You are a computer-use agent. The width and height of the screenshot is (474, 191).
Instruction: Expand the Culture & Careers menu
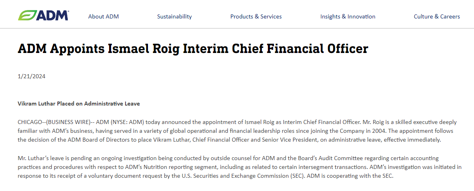pos(437,16)
